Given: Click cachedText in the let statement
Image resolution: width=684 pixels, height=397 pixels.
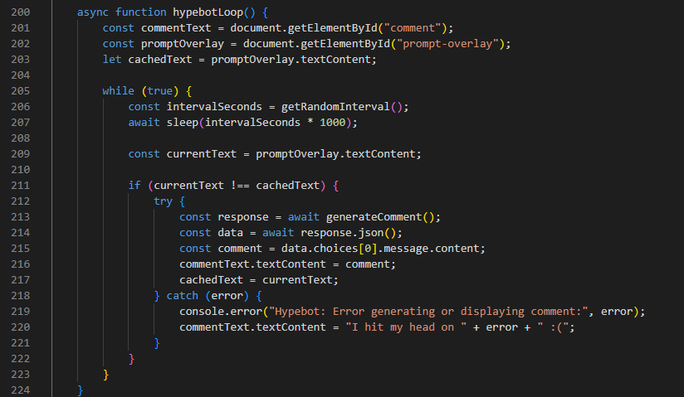Looking at the screenshot, I should pyautogui.click(x=160, y=60).
